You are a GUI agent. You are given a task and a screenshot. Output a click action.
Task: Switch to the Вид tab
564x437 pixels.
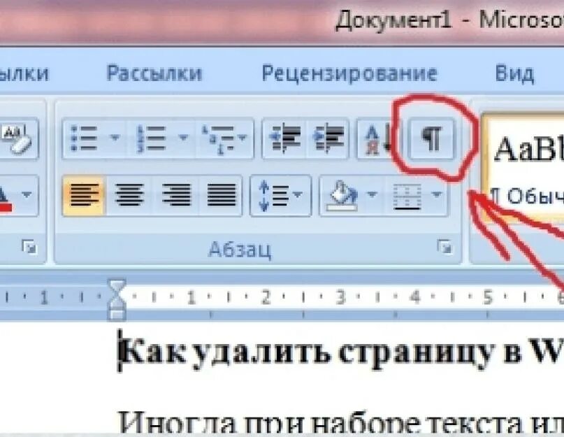point(514,73)
